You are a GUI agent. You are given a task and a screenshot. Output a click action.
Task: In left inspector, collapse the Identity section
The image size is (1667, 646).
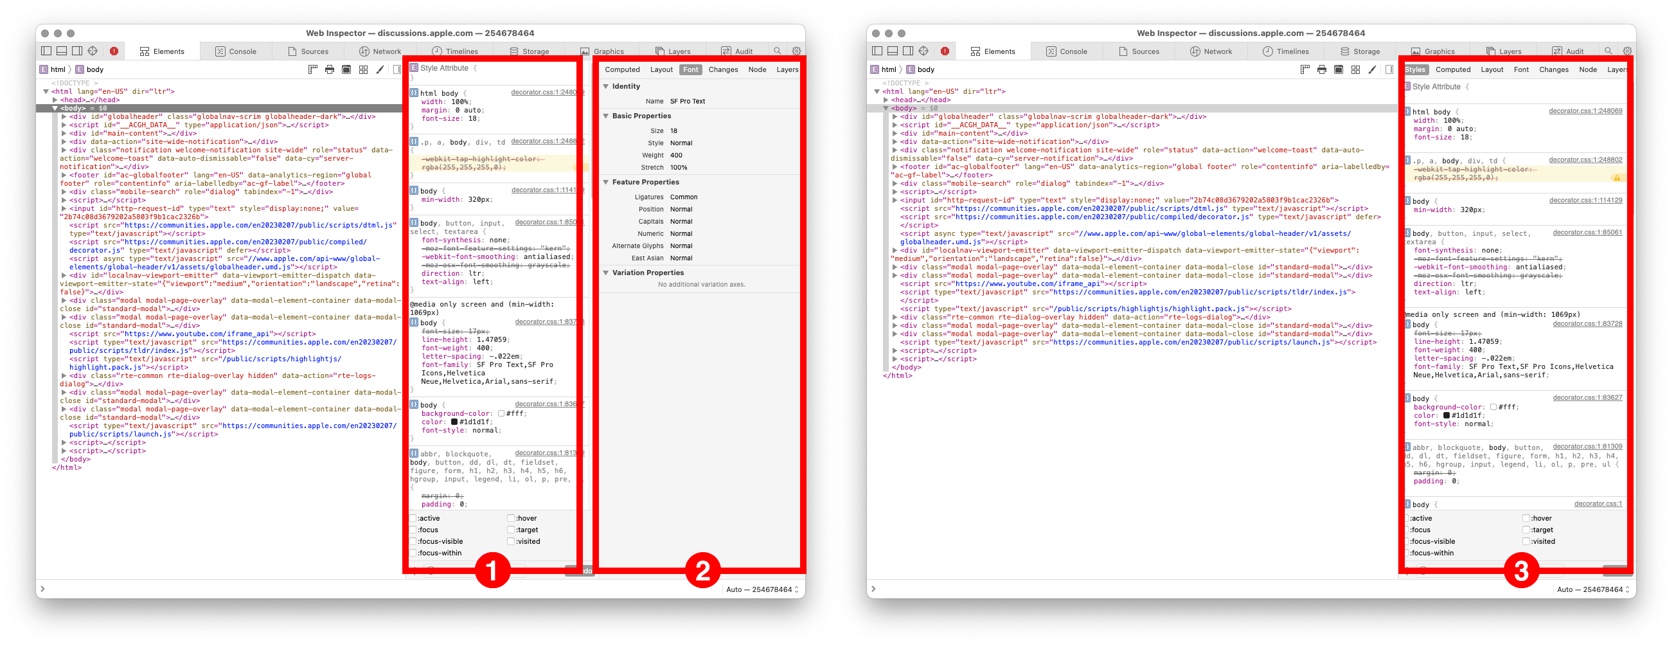pyautogui.click(x=606, y=86)
